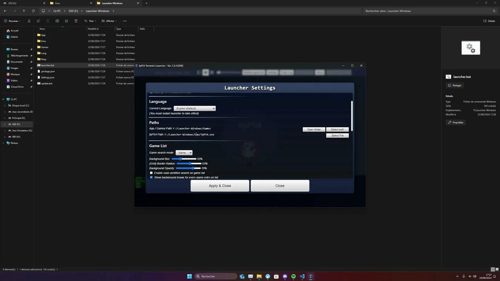The height and width of the screenshot is (281, 500).
Task: Copy launcher.bat with the Copy toolbar icon
Action: click(x=38, y=21)
